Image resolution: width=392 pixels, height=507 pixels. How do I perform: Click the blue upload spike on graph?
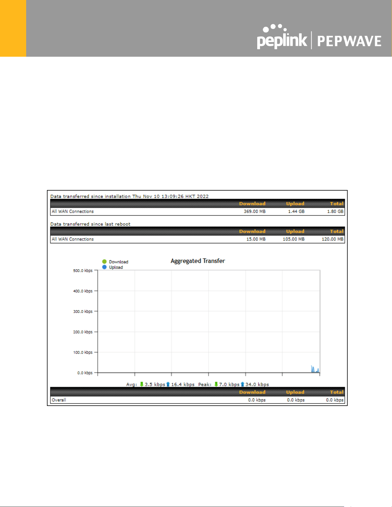315,369
